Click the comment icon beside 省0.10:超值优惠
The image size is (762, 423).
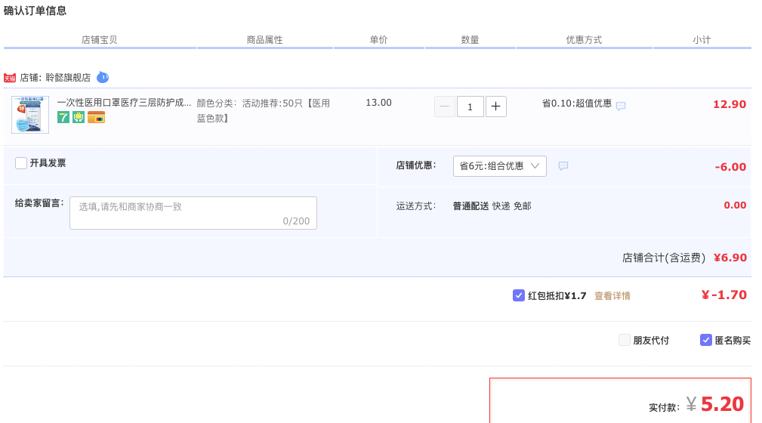(621, 106)
